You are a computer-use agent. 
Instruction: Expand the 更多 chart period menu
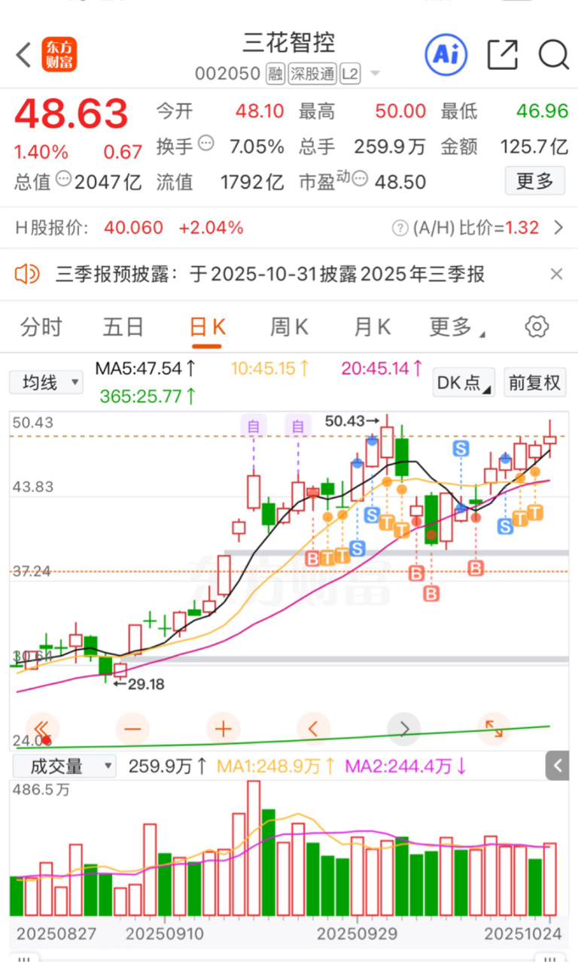457,327
